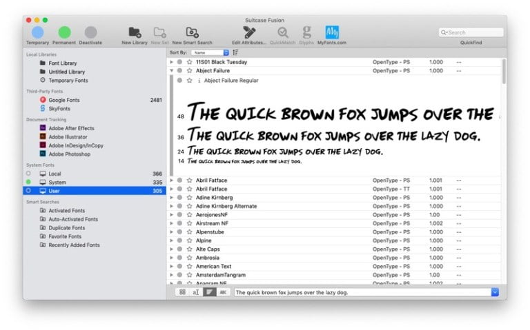Expand the Alte Caps family
530x330 pixels.
tap(172, 249)
